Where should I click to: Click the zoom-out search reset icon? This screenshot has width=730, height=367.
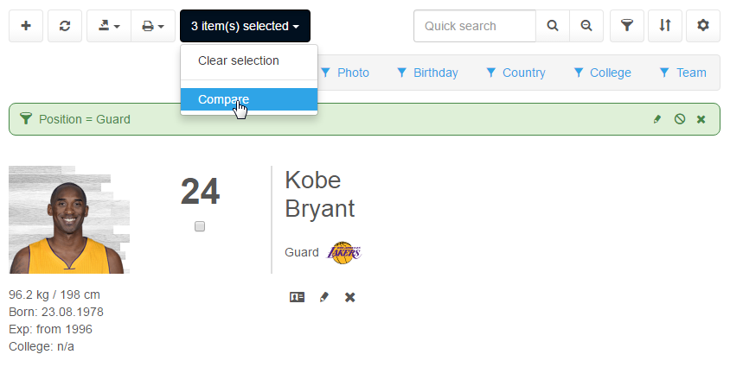[586, 26]
